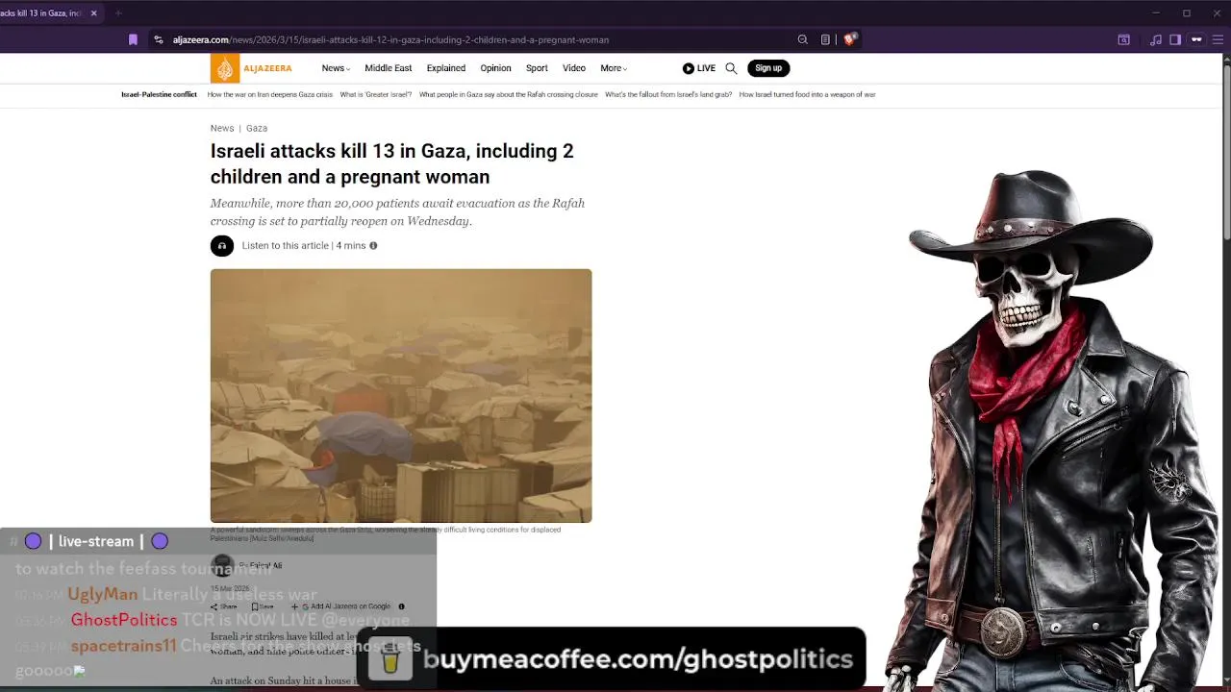
Task: Open the browser hamburger menu
Action: (1219, 39)
